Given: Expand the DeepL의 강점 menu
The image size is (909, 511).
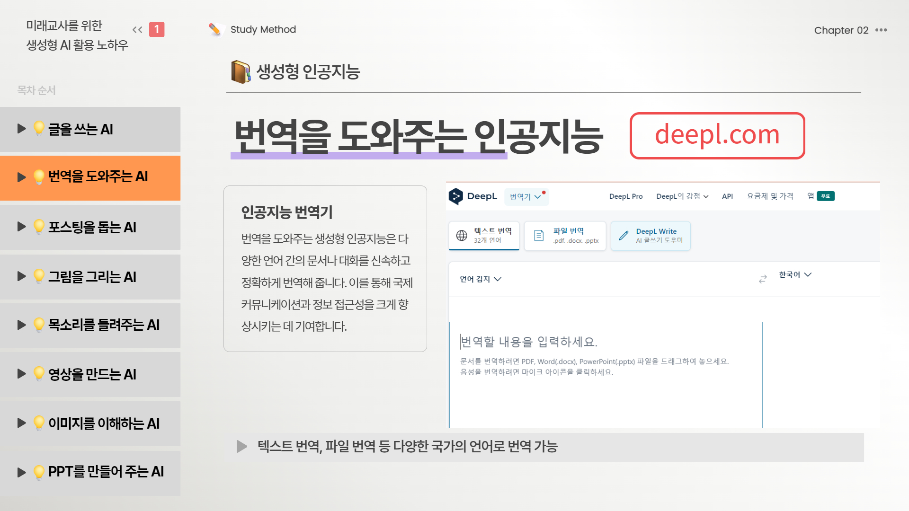Looking at the screenshot, I should [x=682, y=196].
